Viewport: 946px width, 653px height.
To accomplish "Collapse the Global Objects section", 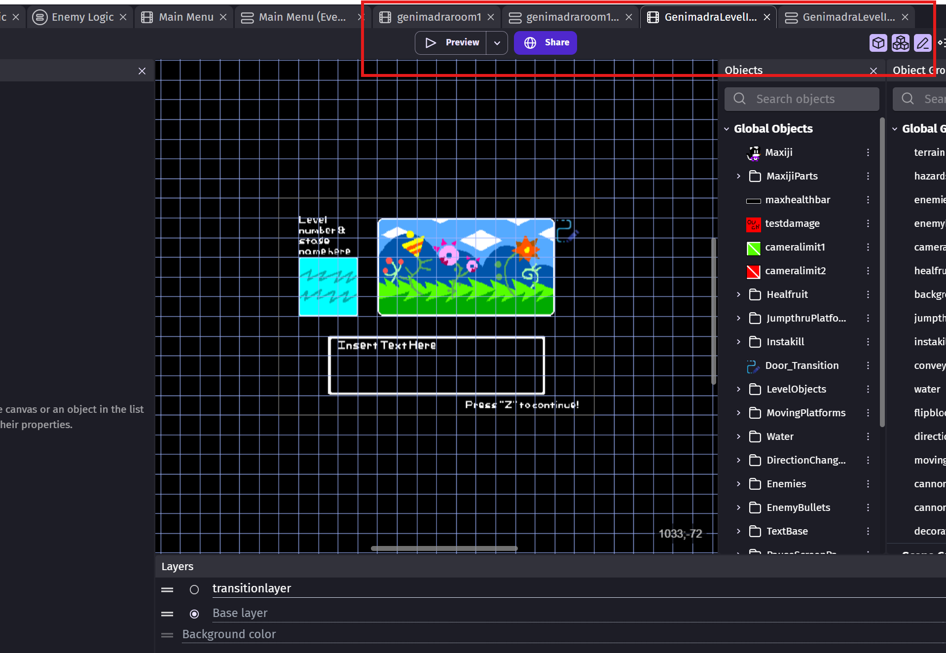I will 727,129.
